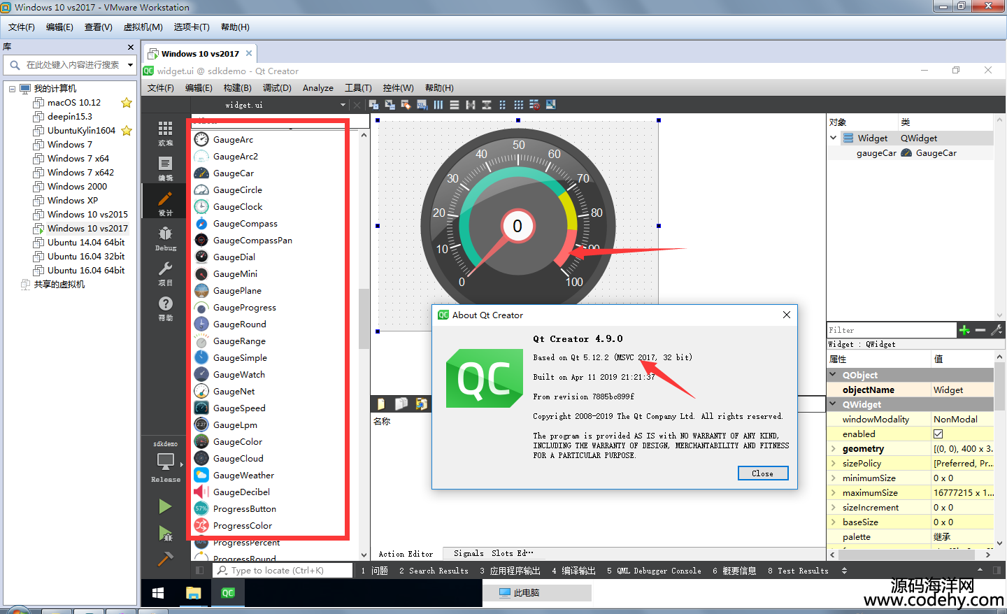
Task: Open the widget.ui file dropdown
Action: 343,105
